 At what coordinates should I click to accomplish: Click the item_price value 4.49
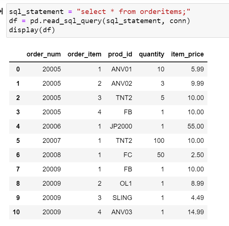(198, 198)
